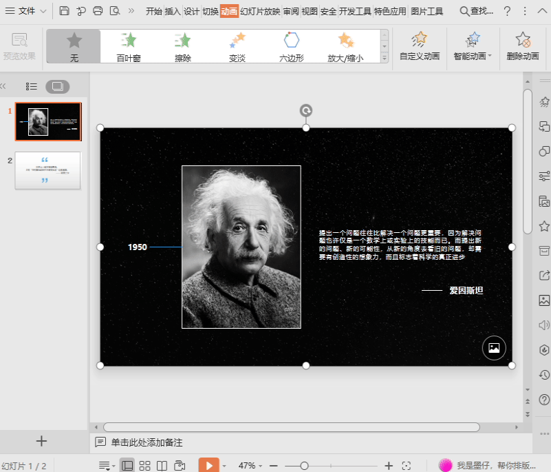Screen dimensions: 551x472
Task: Click the zoom slider handle
Action: coord(304,466)
